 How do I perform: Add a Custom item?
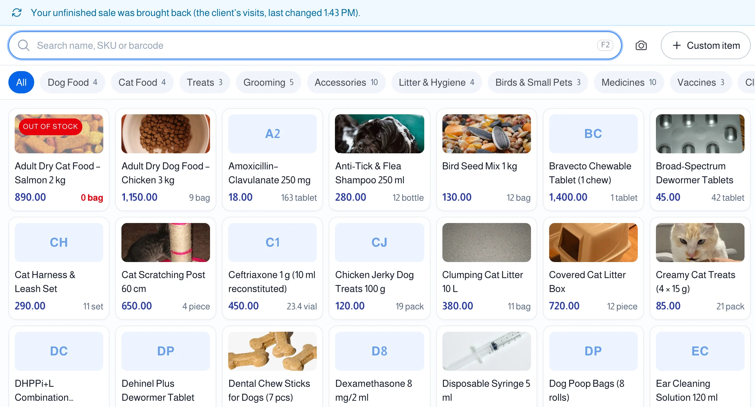pos(705,45)
